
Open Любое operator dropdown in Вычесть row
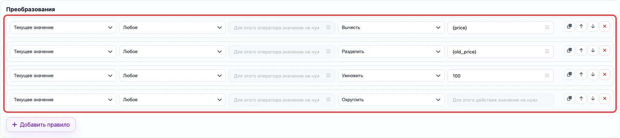pos(172,28)
